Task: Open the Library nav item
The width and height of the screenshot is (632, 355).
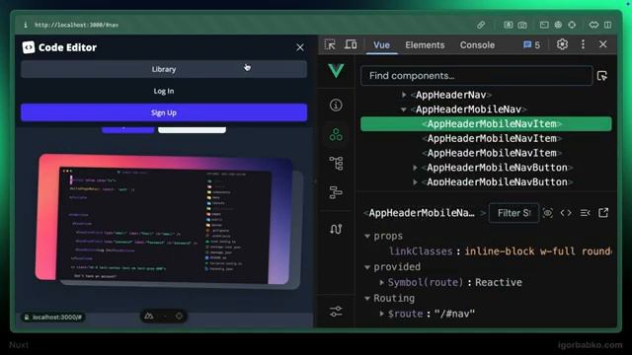Action: click(164, 69)
